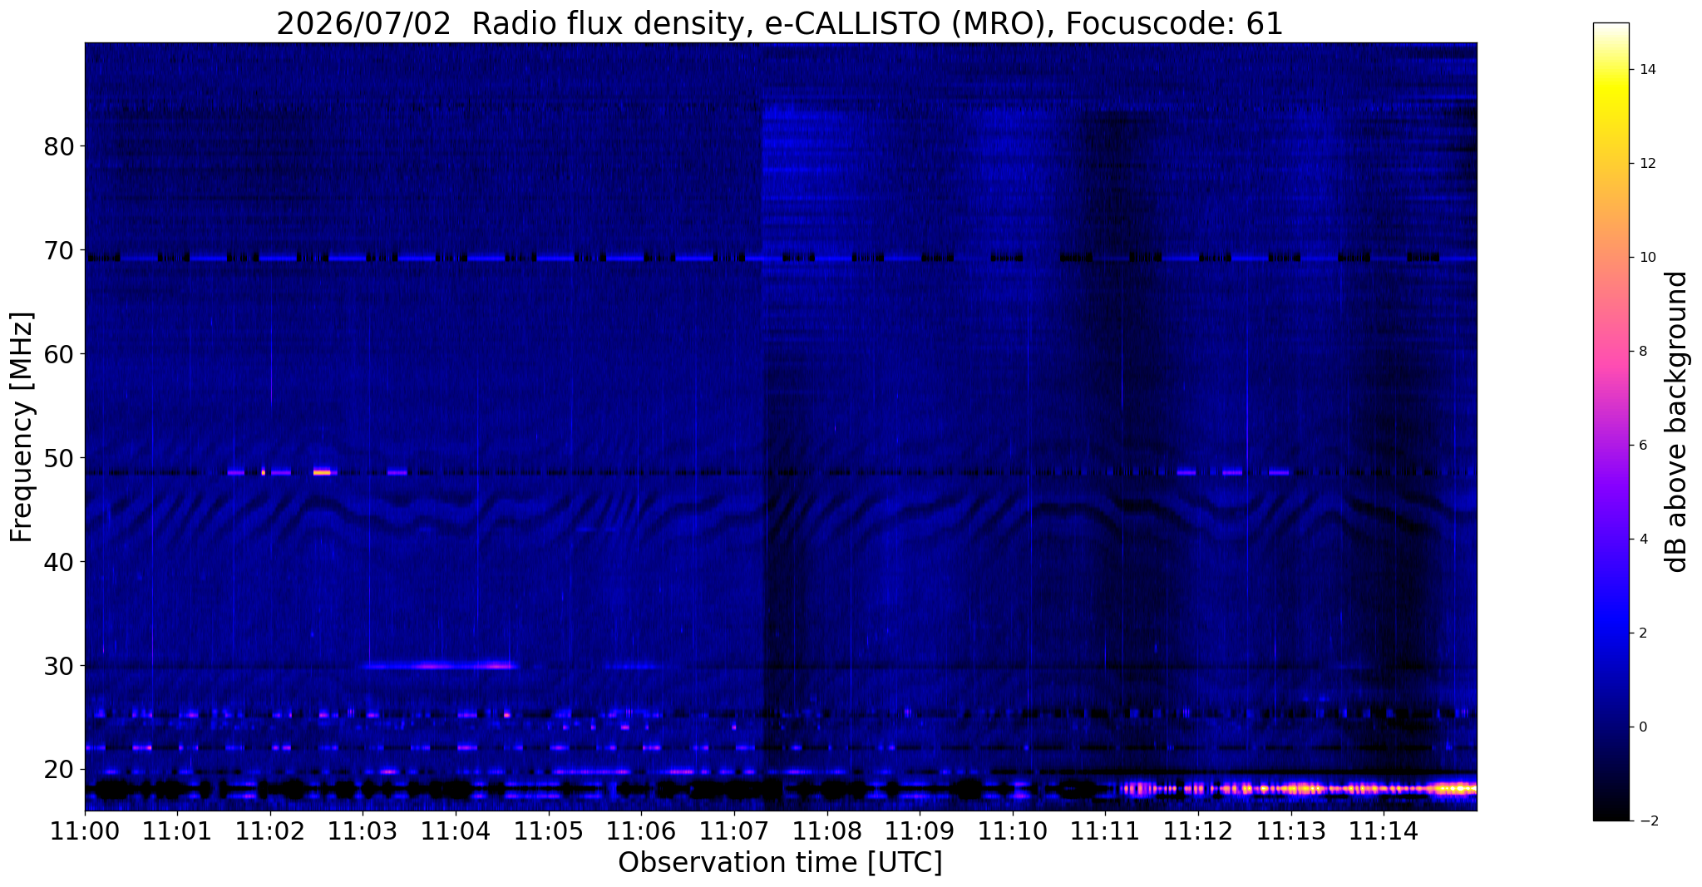
Task: Click the pink 30 MHz emission streak
Action: tap(439, 666)
